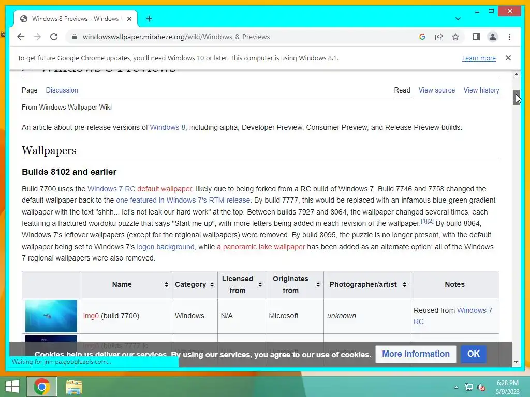530x397 pixels.
Task: Select the Read tab
Action: [x=402, y=90]
